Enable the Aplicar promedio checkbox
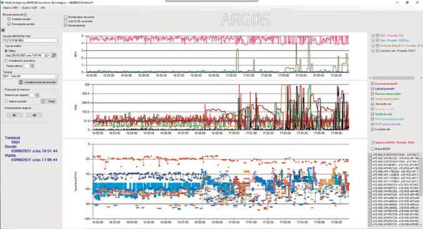 click(x=6, y=102)
